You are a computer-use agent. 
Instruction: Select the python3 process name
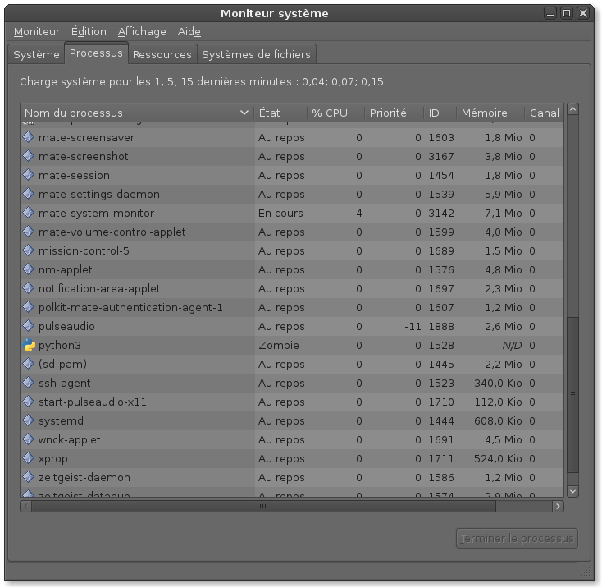click(60, 346)
